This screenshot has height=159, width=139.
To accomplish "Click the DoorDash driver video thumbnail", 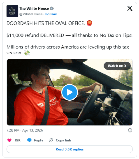I will point(70,92).
